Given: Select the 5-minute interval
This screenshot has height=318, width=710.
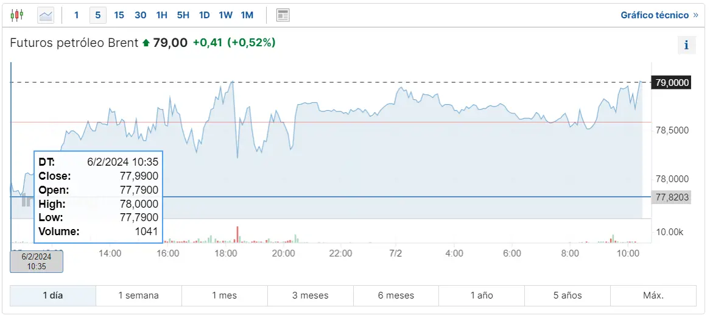Looking at the screenshot, I should pos(97,15).
